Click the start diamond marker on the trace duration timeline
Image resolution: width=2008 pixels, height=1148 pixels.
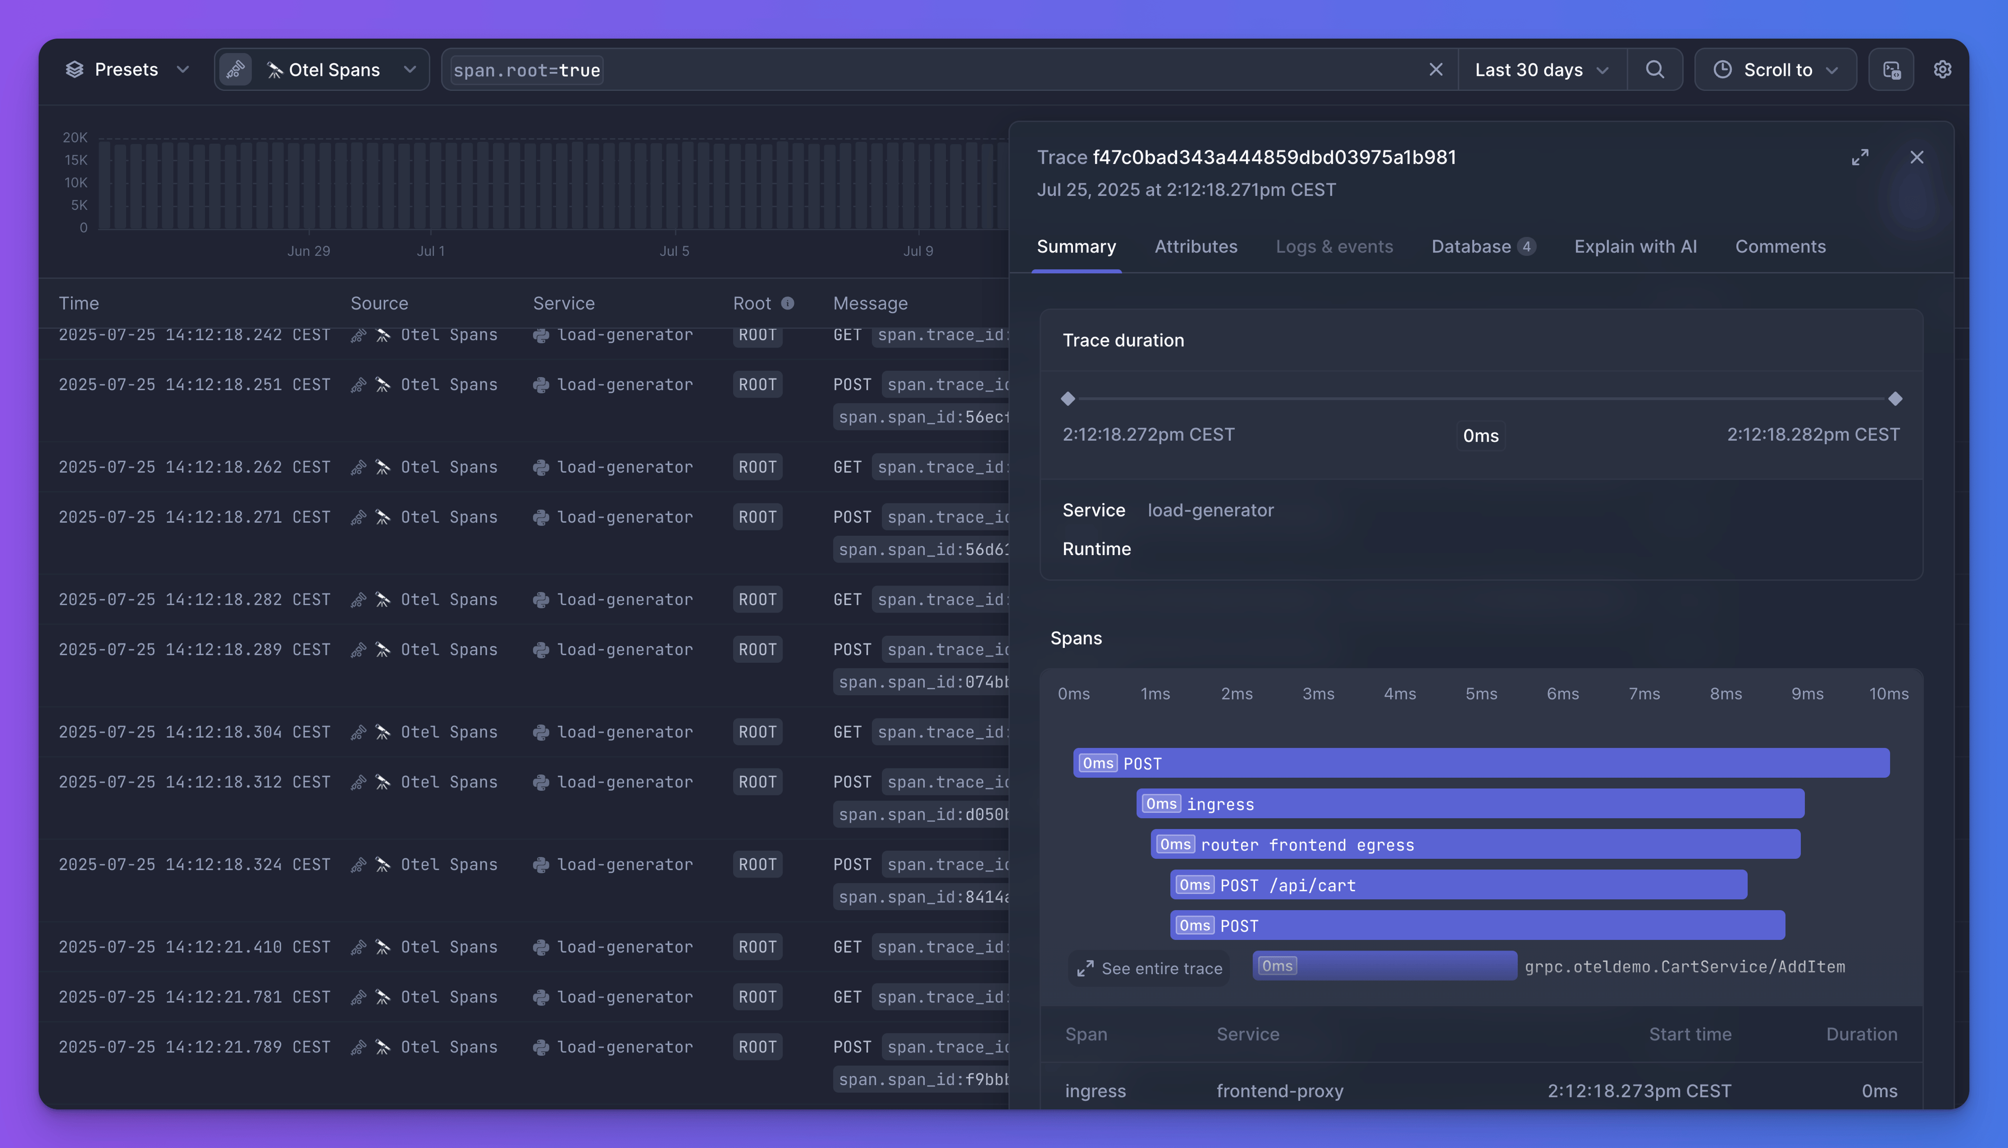pos(1068,398)
